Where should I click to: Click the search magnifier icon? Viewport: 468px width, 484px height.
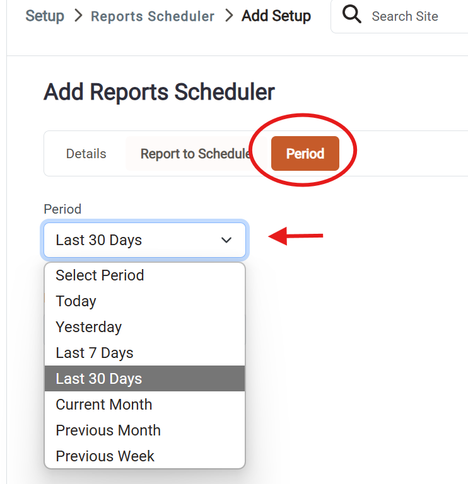tap(351, 14)
